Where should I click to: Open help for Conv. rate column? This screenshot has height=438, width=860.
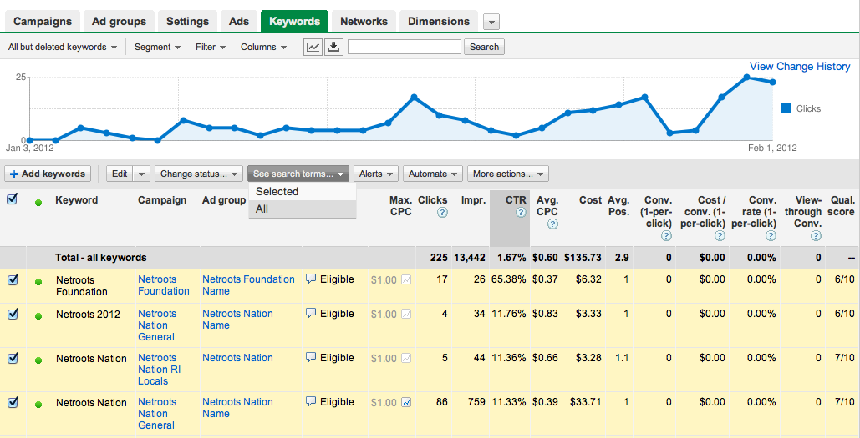pyautogui.click(x=771, y=236)
